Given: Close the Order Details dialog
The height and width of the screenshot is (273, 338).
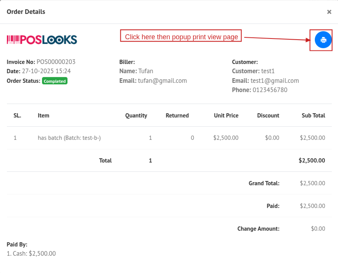Looking at the screenshot, I should tap(329, 12).
